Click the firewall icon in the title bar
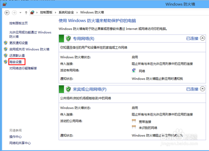Viewport: 209px width, 151px height. pyautogui.click(x=5, y=4)
